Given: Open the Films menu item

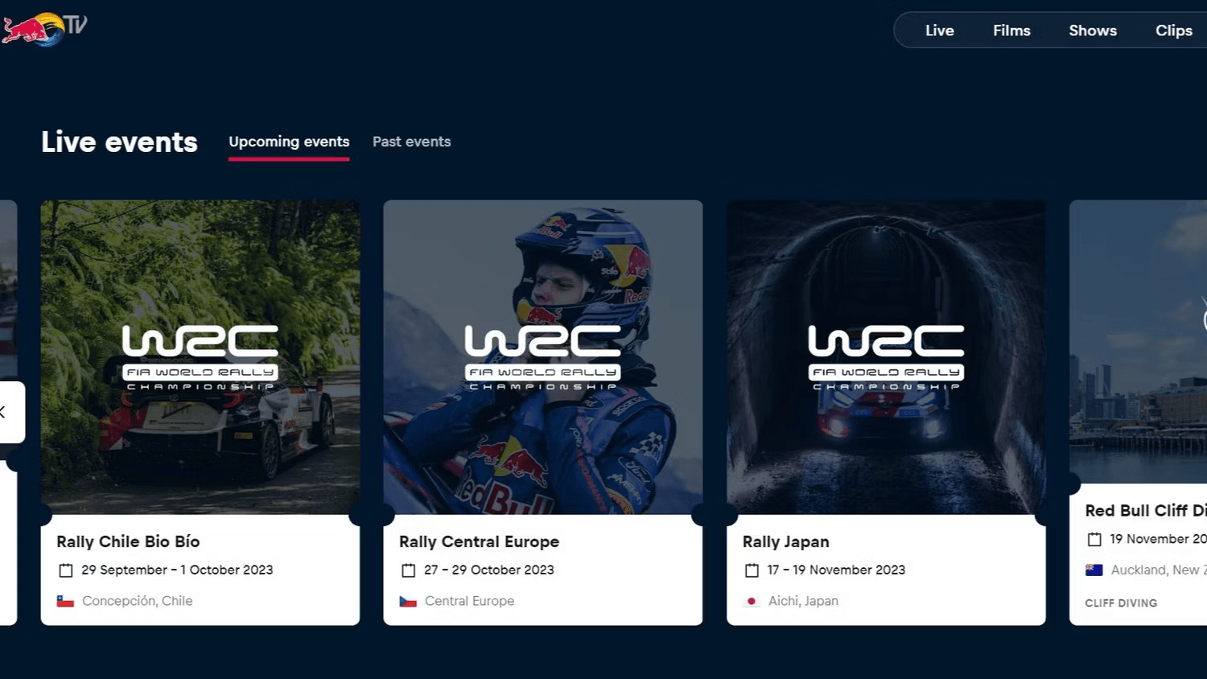Looking at the screenshot, I should click(1011, 31).
